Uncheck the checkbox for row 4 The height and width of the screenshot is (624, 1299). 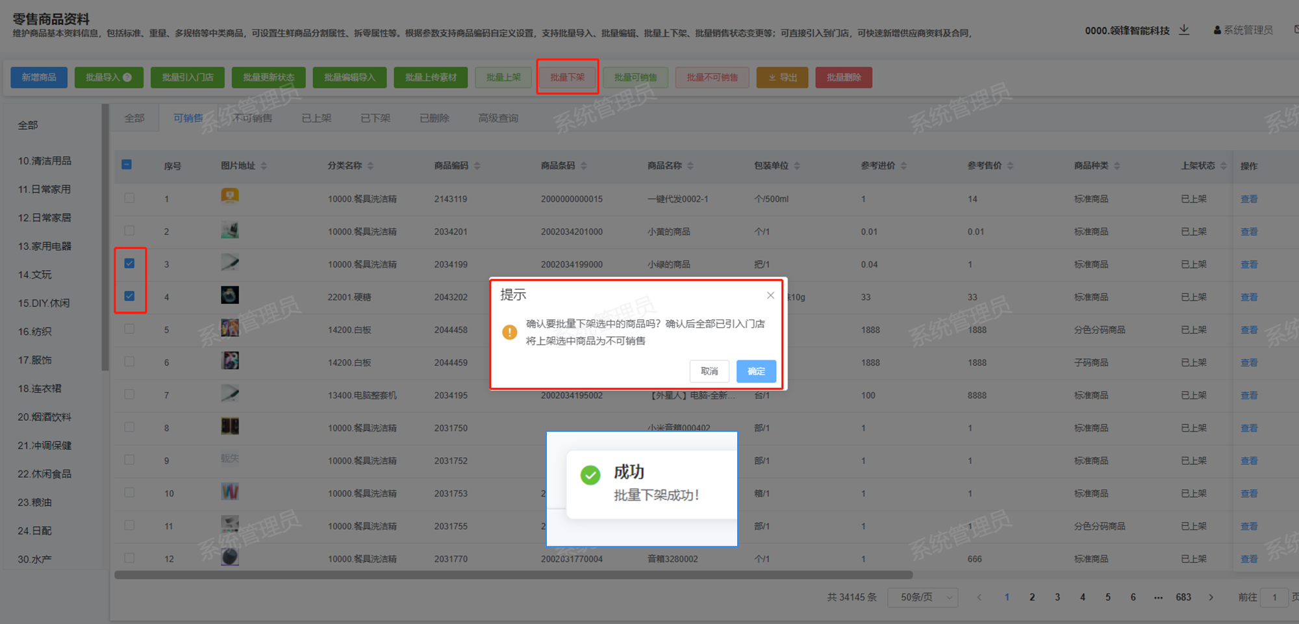tap(130, 296)
